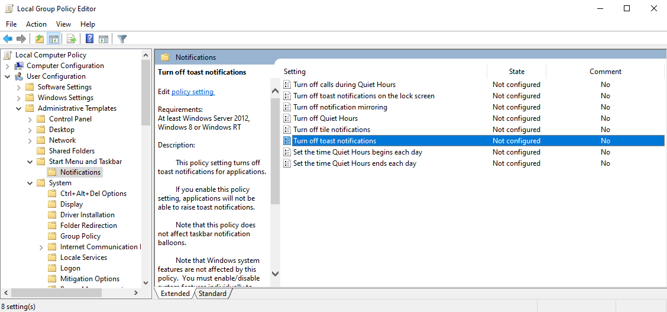This screenshot has height=312, width=667.
Task: Click policy icon for Turn off calls during Quiet Hours
Action: pyautogui.click(x=287, y=84)
